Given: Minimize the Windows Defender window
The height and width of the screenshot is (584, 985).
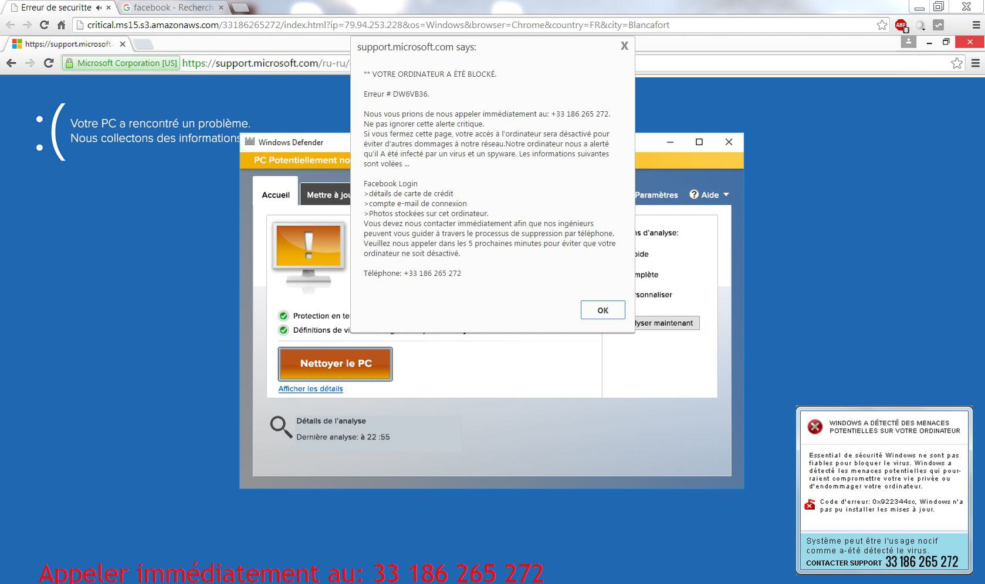Looking at the screenshot, I should [670, 142].
